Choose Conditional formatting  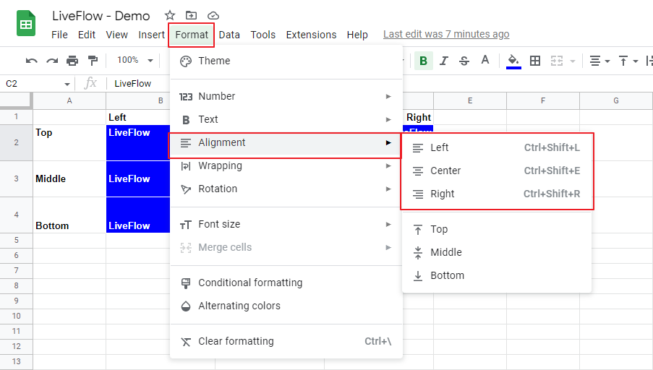286,283
